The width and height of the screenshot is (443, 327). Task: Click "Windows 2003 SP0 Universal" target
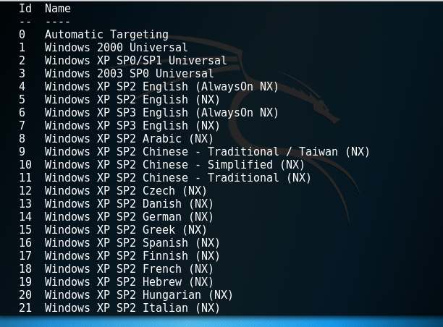129,74
